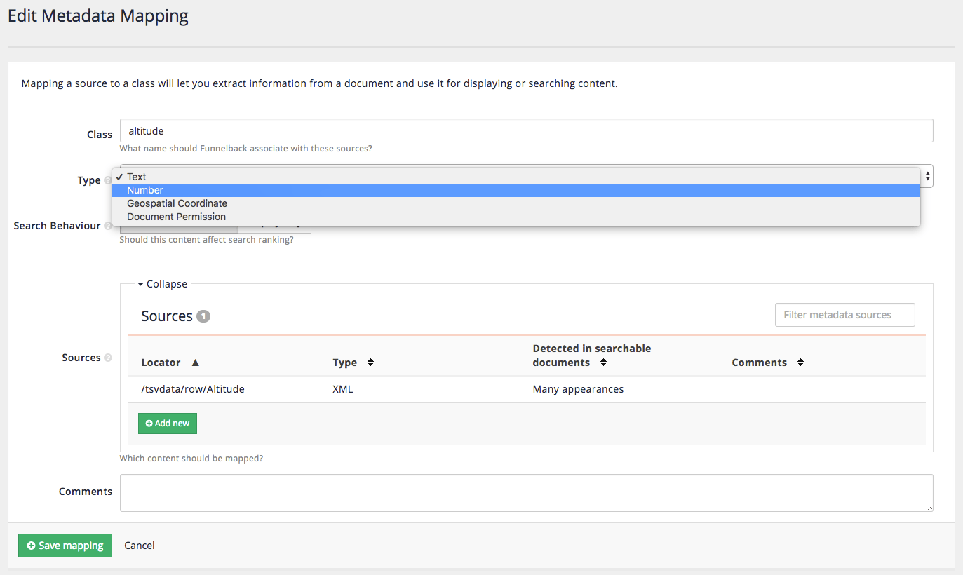Choose Geospatial Coordinate type option

(177, 203)
